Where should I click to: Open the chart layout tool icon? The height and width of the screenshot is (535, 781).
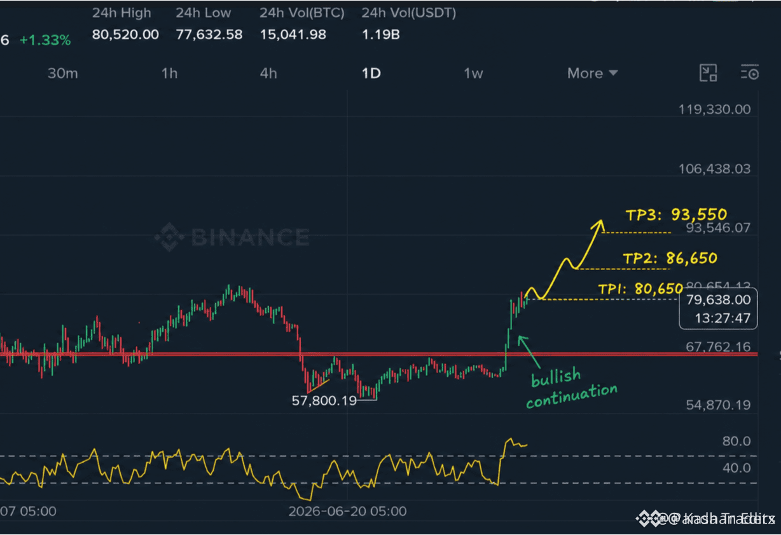[x=708, y=72]
